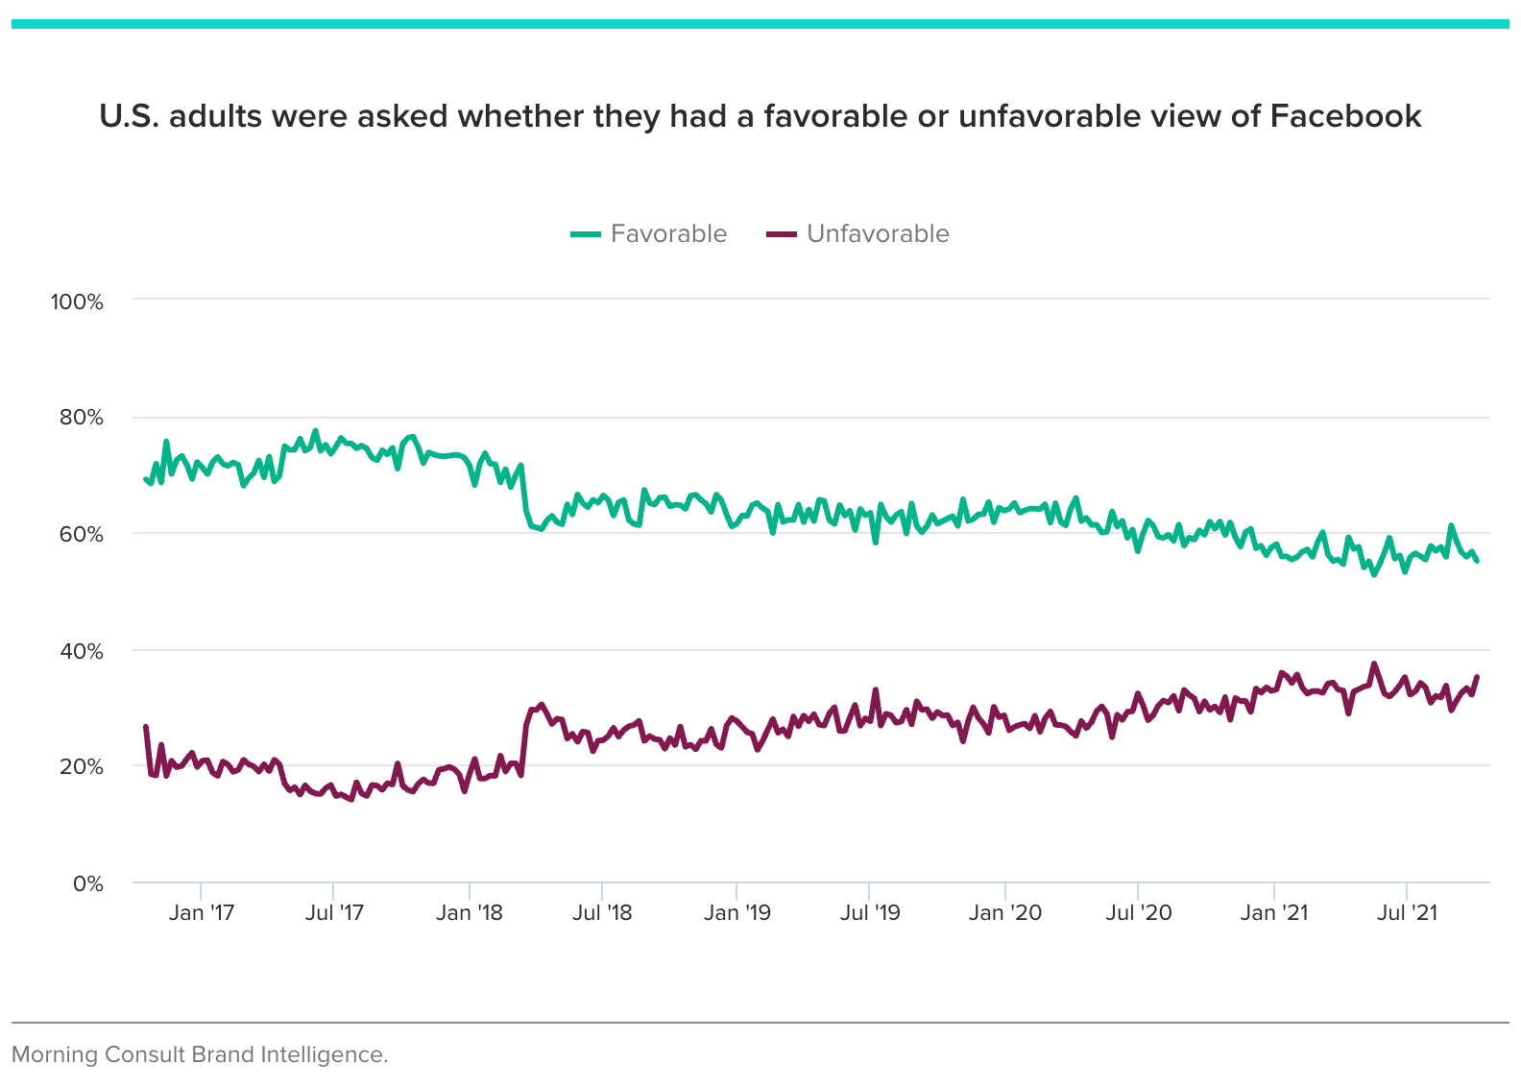
Task: Select the Jul '18 x-axis label
Action: [602, 912]
